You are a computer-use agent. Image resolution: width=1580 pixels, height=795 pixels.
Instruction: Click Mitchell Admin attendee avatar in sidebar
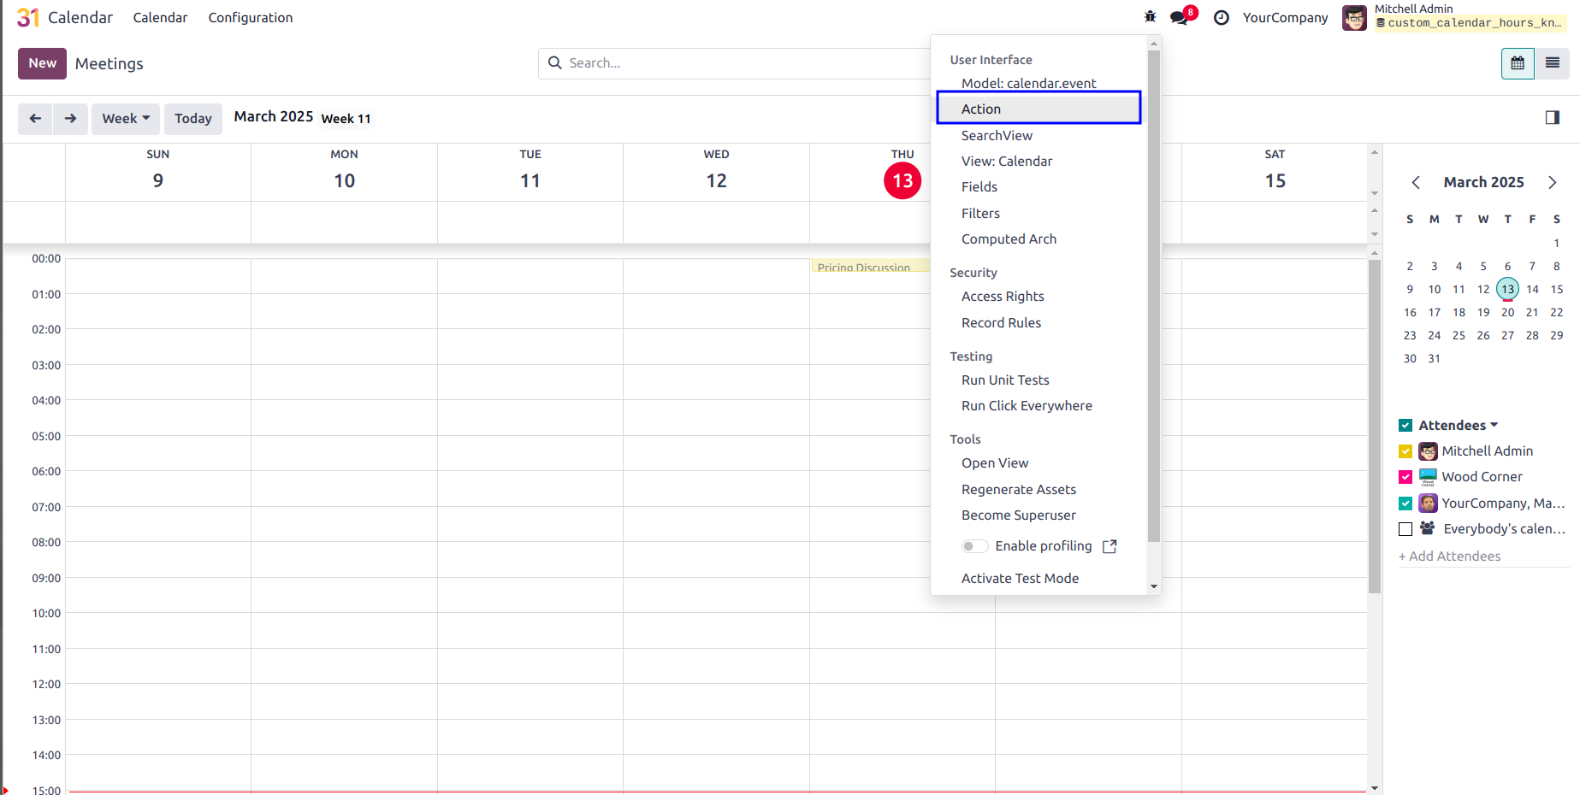coord(1428,451)
